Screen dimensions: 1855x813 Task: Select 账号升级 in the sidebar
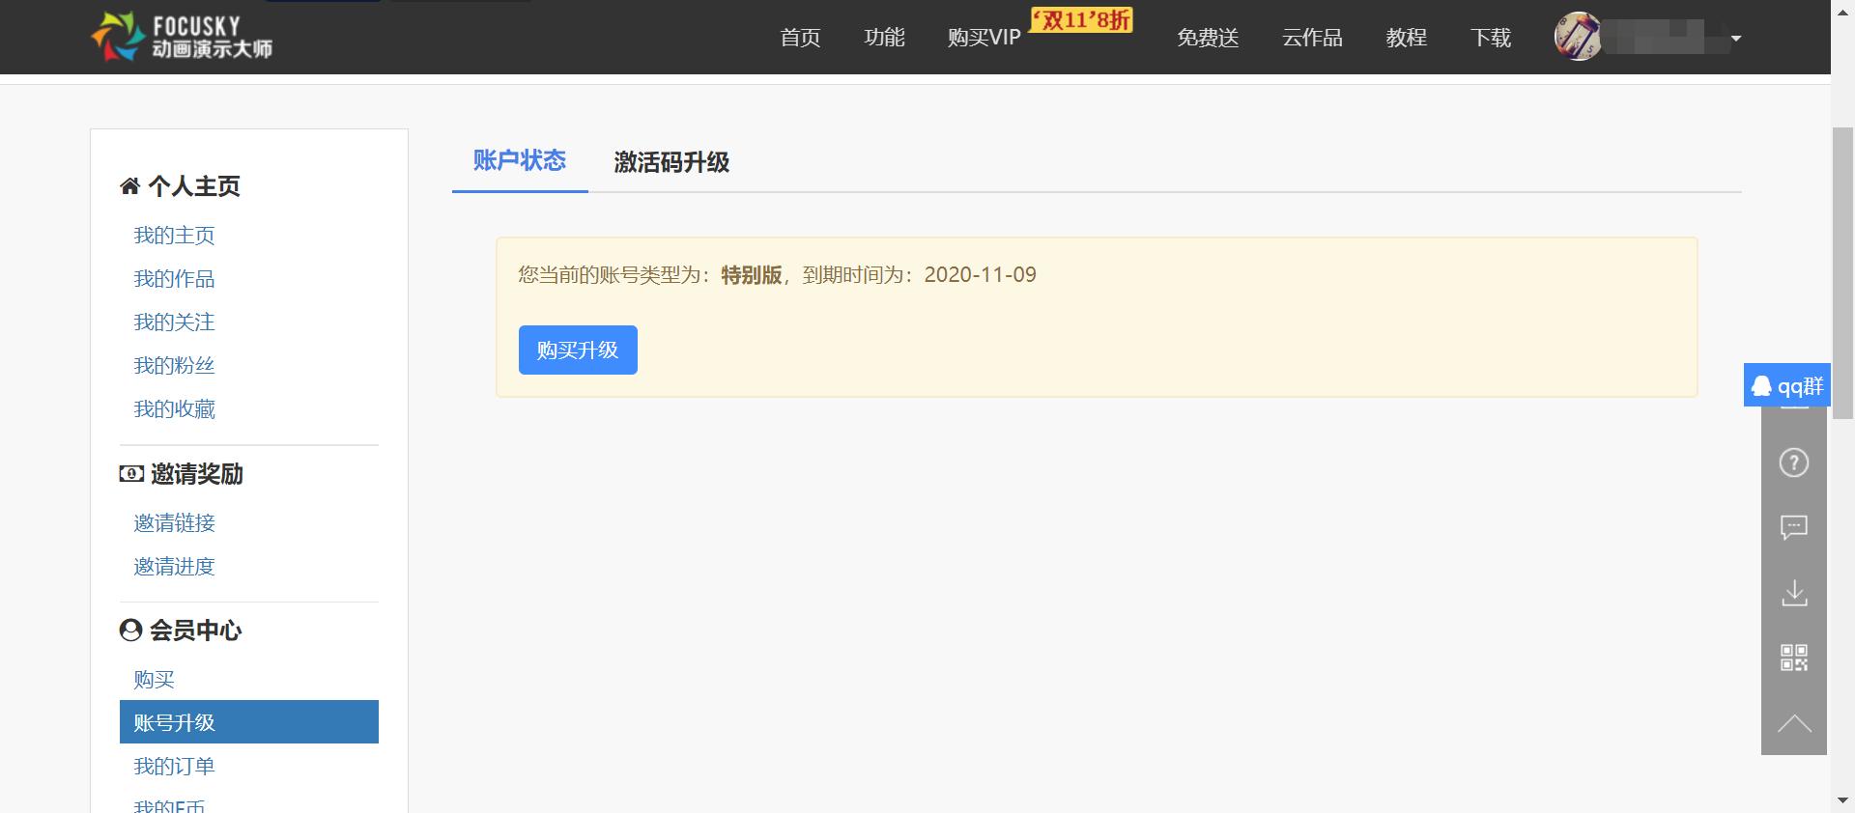pyautogui.click(x=249, y=722)
